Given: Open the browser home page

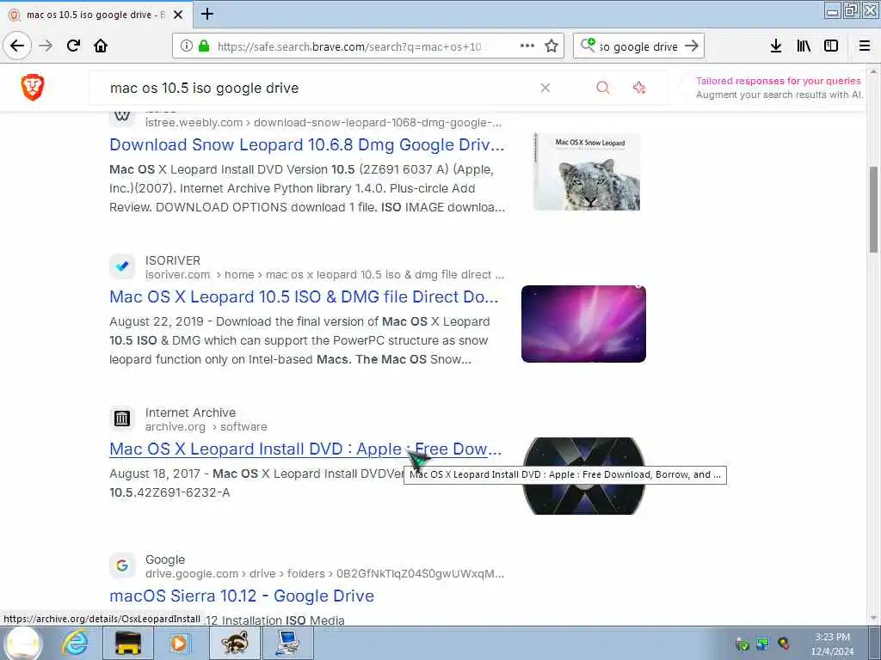Looking at the screenshot, I should pos(101,46).
